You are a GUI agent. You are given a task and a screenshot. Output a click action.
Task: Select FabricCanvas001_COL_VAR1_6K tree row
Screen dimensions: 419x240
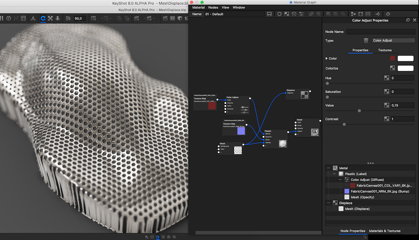[x=370, y=186]
